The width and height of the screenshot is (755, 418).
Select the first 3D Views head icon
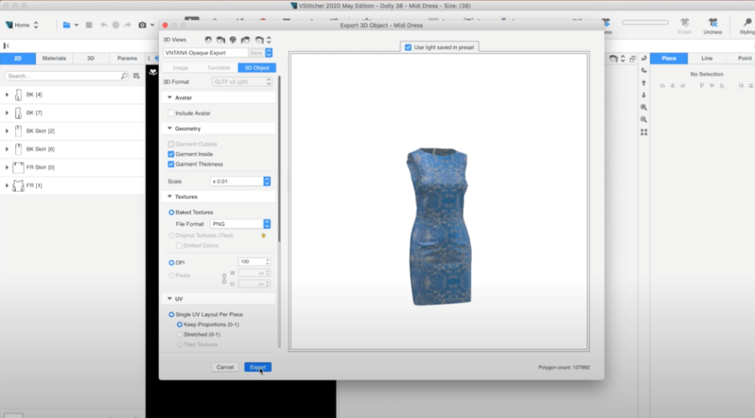click(x=208, y=40)
